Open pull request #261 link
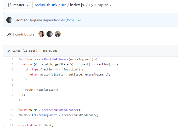Viewport: 178px width, 131px height. pyautogui.click(x=71, y=20)
